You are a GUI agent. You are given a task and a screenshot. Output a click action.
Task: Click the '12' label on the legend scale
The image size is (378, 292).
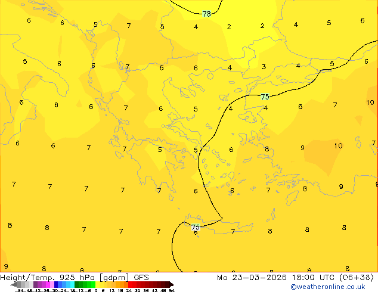tap(112, 291)
